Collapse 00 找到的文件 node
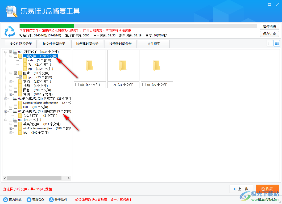282x204 pixels. point(5,52)
